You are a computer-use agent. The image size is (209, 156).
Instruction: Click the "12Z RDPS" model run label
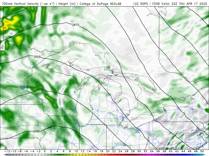click(141, 4)
